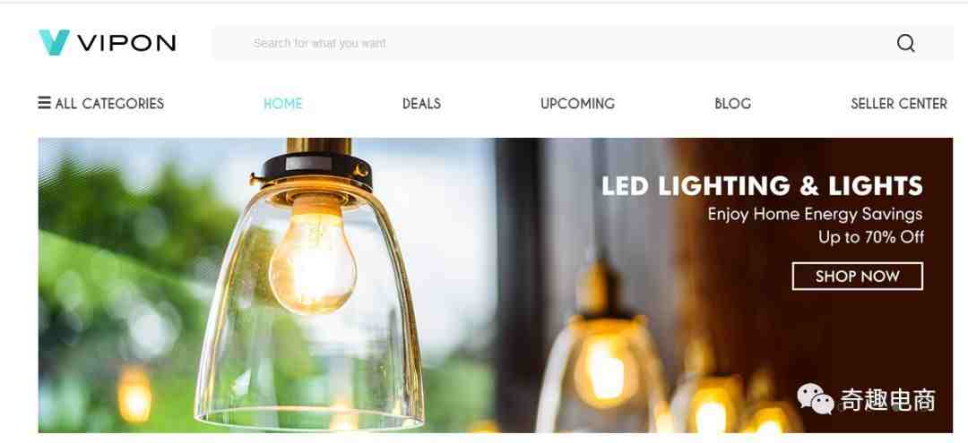The image size is (968, 443).
Task: Click the teal Vipon V logo icon
Action: [x=54, y=43]
